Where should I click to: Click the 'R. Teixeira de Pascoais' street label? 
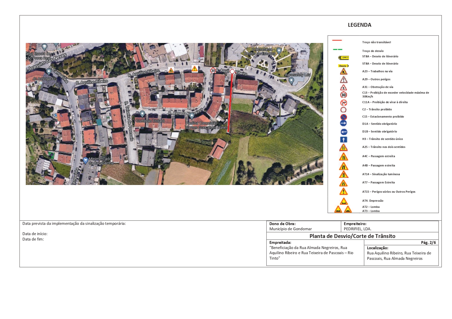point(129,121)
